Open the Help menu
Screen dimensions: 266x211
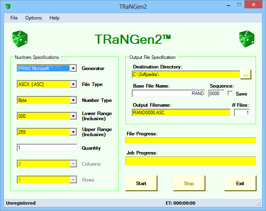[54, 18]
